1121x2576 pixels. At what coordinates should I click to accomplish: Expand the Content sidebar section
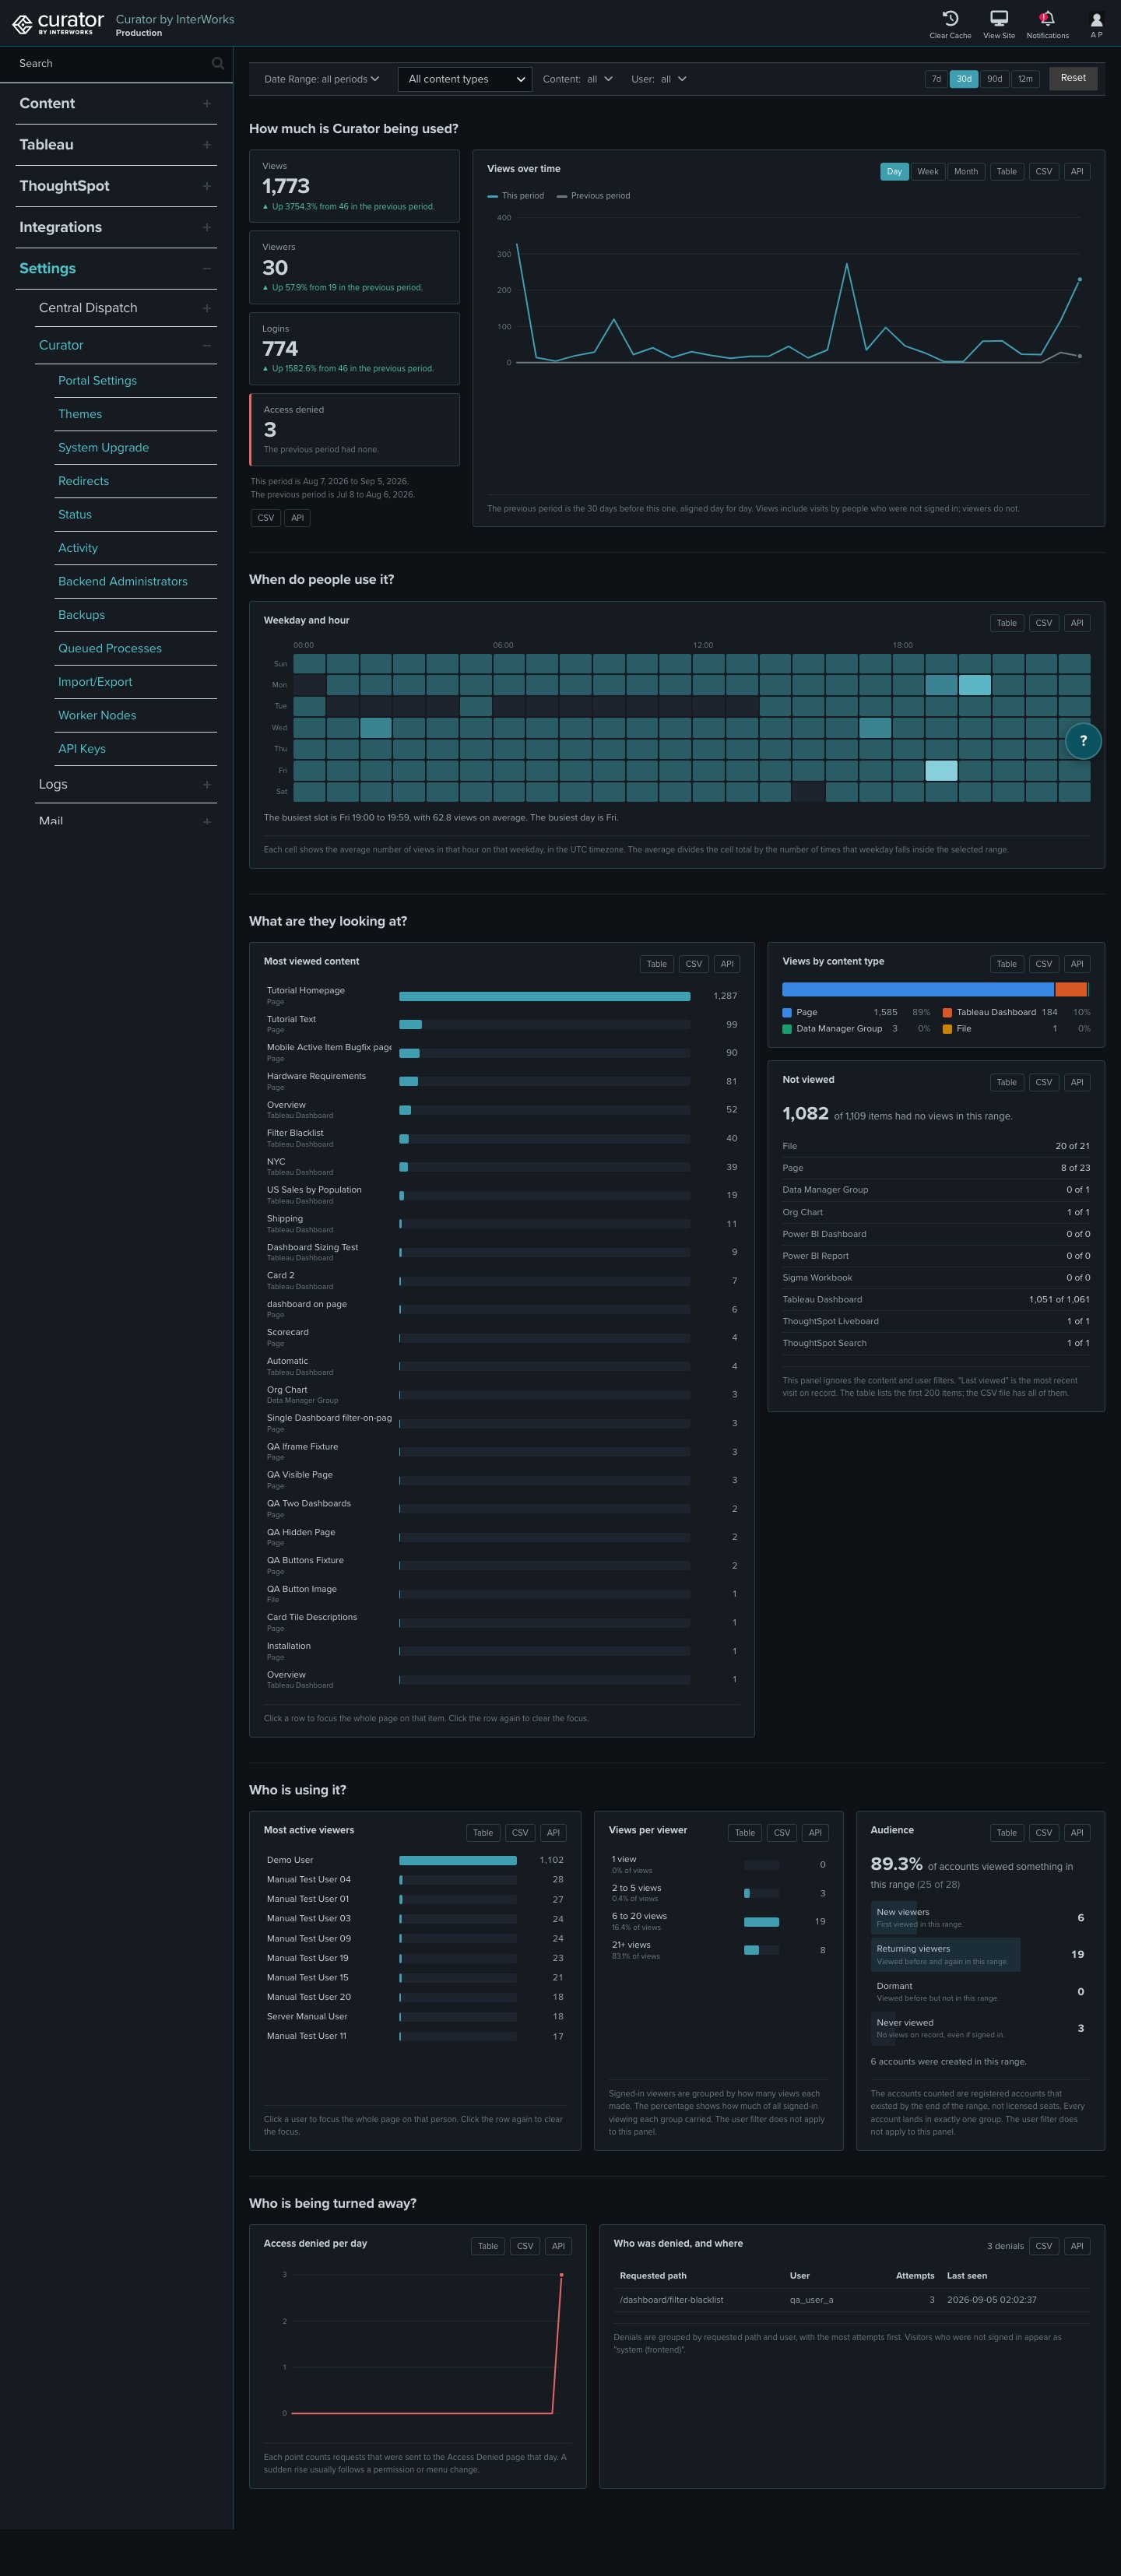tap(116, 104)
